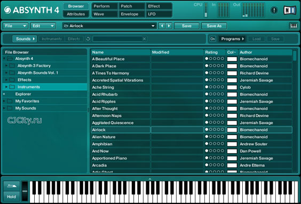301x204 pixels.
Task: Toggle the Hold button
Action: [x=12, y=197]
